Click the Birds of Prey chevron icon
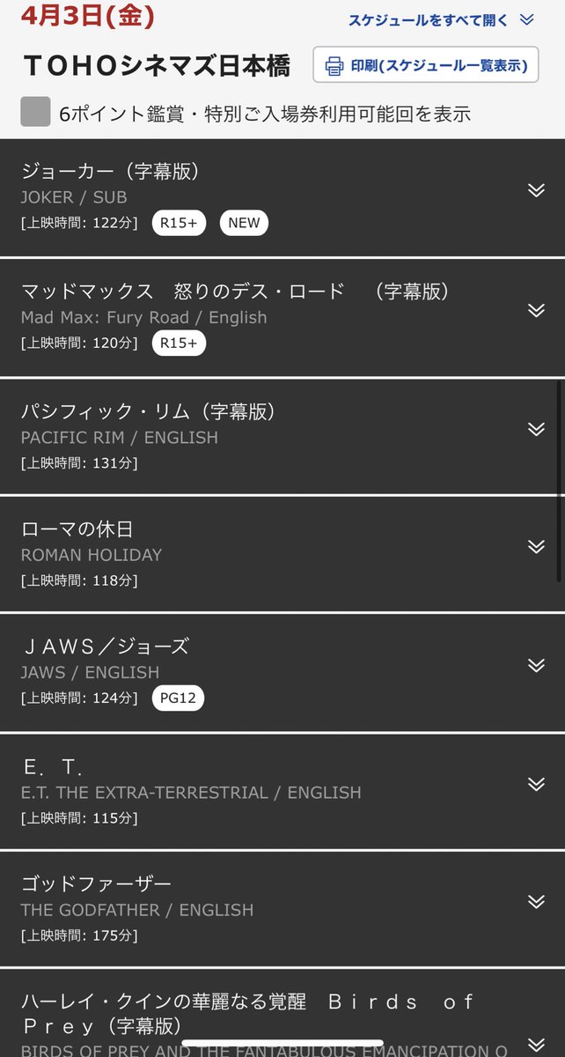This screenshot has height=1057, width=565. (x=536, y=1043)
